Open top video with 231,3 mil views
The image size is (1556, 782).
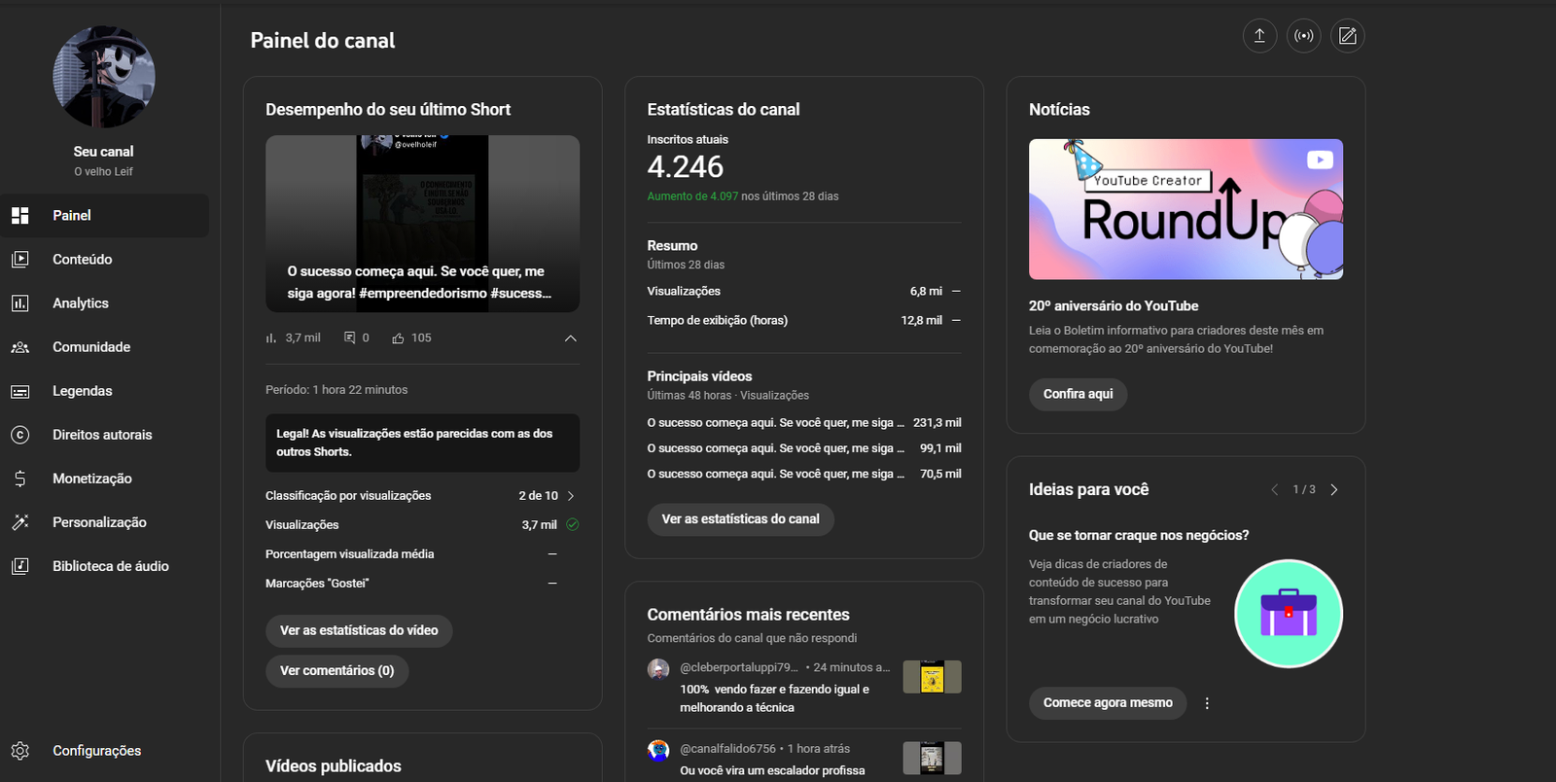point(804,423)
